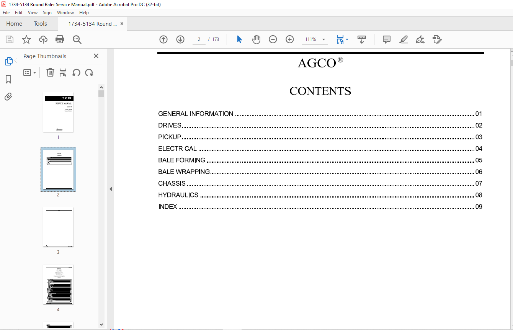The height and width of the screenshot is (330, 513).
Task: Select the arrow selection tool
Action: pyautogui.click(x=239, y=39)
